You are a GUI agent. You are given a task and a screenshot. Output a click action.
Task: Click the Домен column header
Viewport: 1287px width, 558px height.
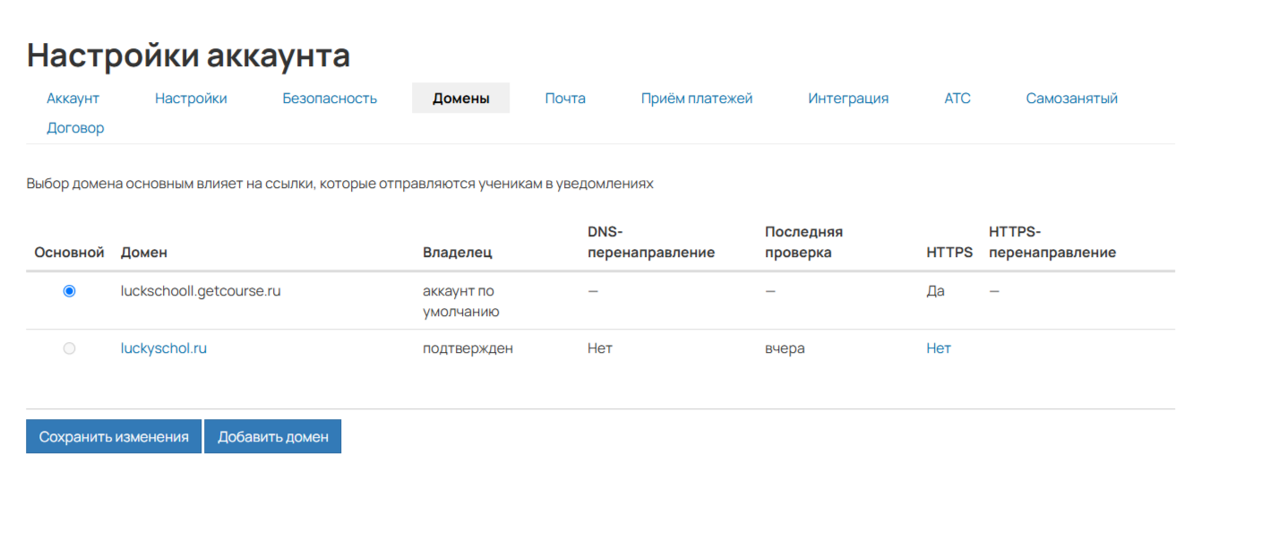pyautogui.click(x=143, y=253)
